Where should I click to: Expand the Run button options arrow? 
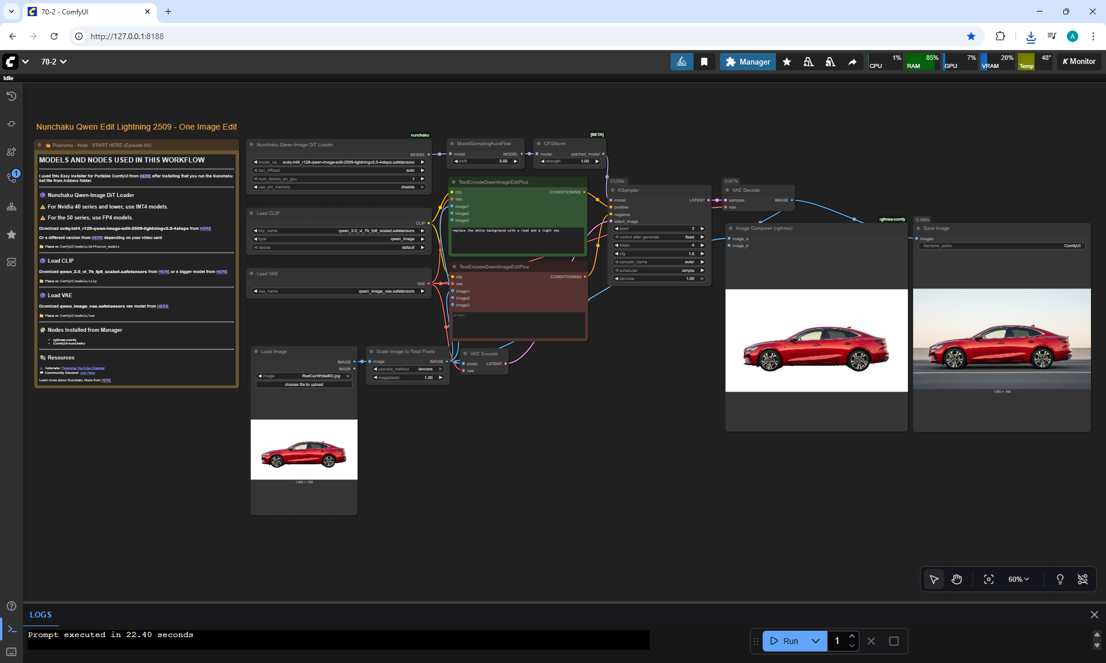tap(816, 641)
